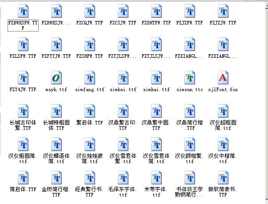The width and height of the screenshot is (268, 204).
Task: Click the FZCQJW.TTF file icon
Action: coord(90,11)
